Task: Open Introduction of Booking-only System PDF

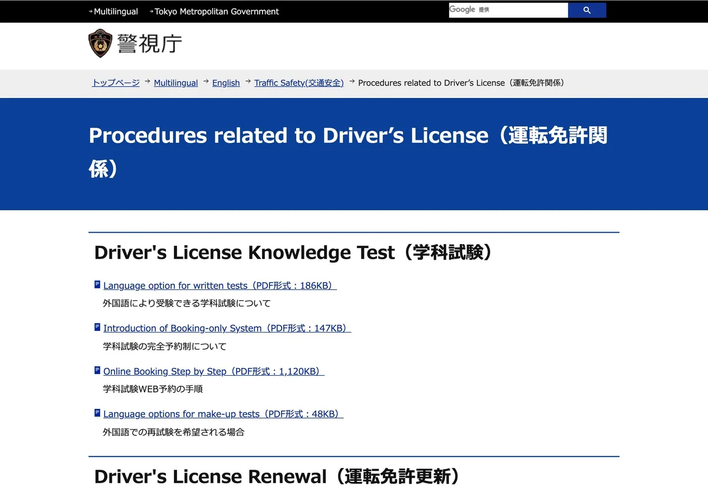Action: [x=227, y=328]
